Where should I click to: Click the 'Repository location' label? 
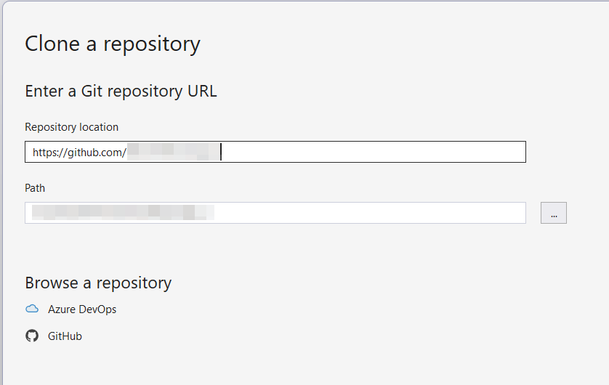pyautogui.click(x=71, y=127)
